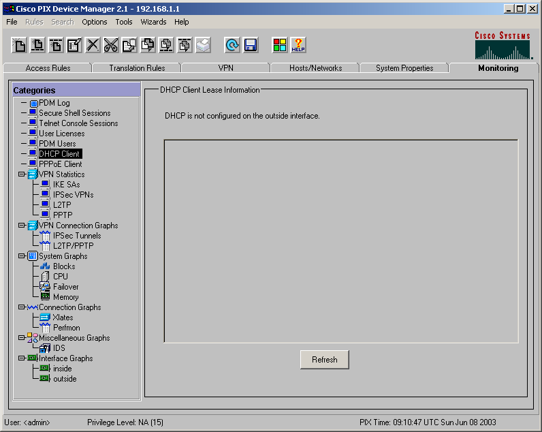Click the Copy toolbar icon
This screenshot has height=432, width=542.
point(129,45)
